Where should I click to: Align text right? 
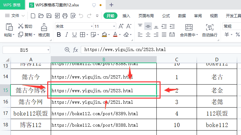[156, 34]
